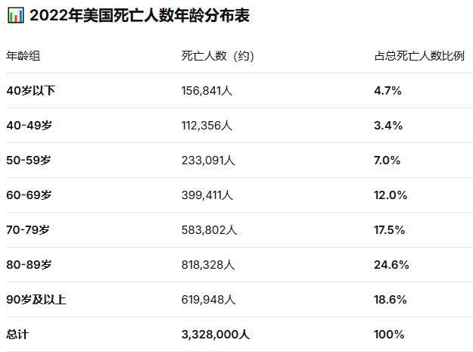Click the bar chart icon in title
Screen dimensions: 473x352
tap(14, 16)
